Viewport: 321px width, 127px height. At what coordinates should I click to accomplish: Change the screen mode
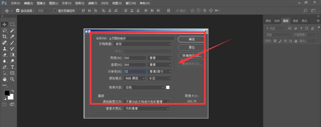coord(12,104)
